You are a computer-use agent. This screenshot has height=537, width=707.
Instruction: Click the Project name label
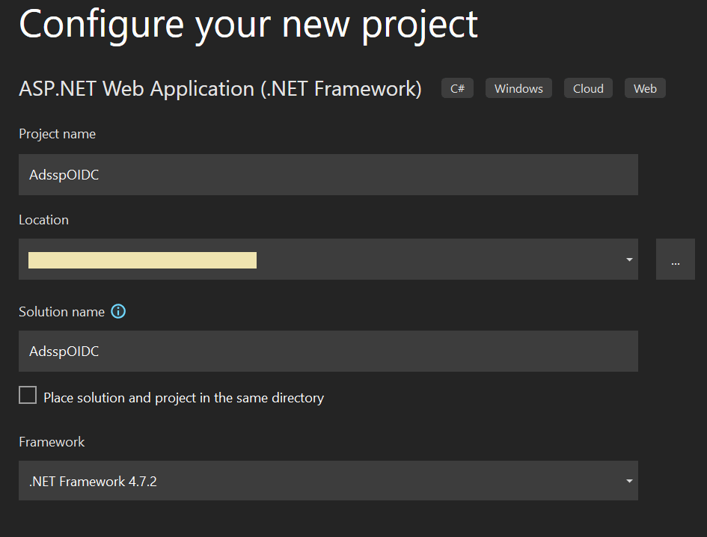[x=57, y=134]
